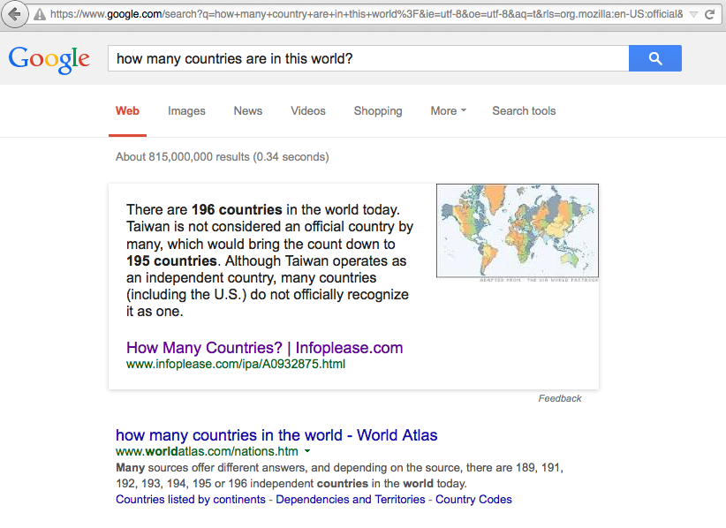The width and height of the screenshot is (726, 528).
Task: Expand the worldatlas.com green dropdown arrow
Action: [x=307, y=451]
